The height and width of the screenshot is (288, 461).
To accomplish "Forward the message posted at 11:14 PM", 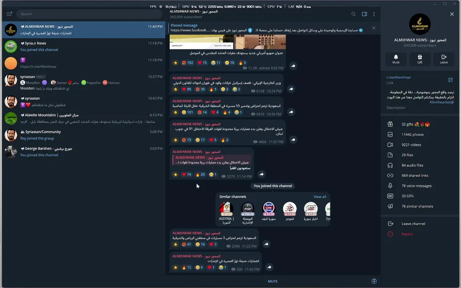I will pyautogui.click(x=261, y=174).
